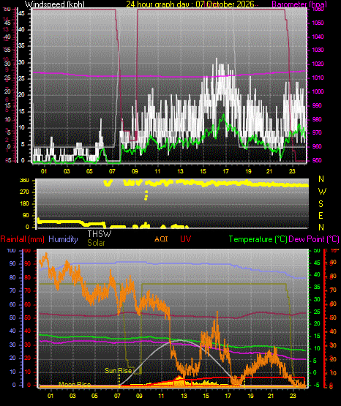Viewport: 341px width, 406px height.
Task: Click the '990' barometer axis value
Action: (x=316, y=105)
